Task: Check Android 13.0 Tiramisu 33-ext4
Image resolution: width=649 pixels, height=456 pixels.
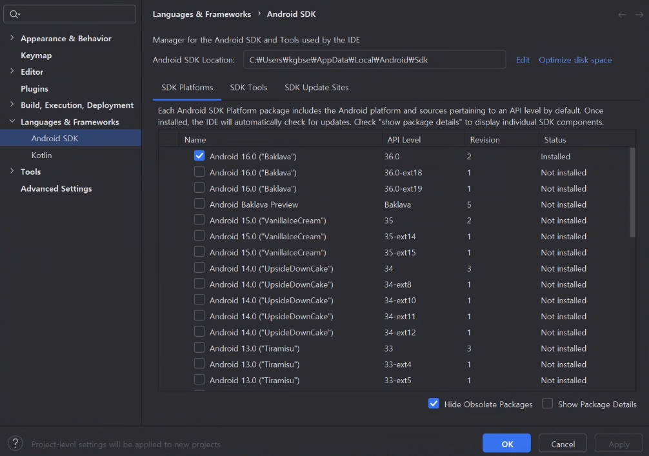Action: coord(199,364)
